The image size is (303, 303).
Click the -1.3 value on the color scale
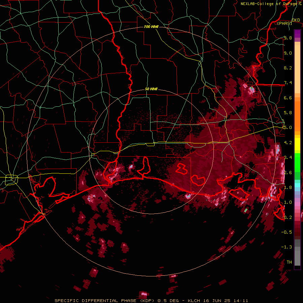coord(287,247)
